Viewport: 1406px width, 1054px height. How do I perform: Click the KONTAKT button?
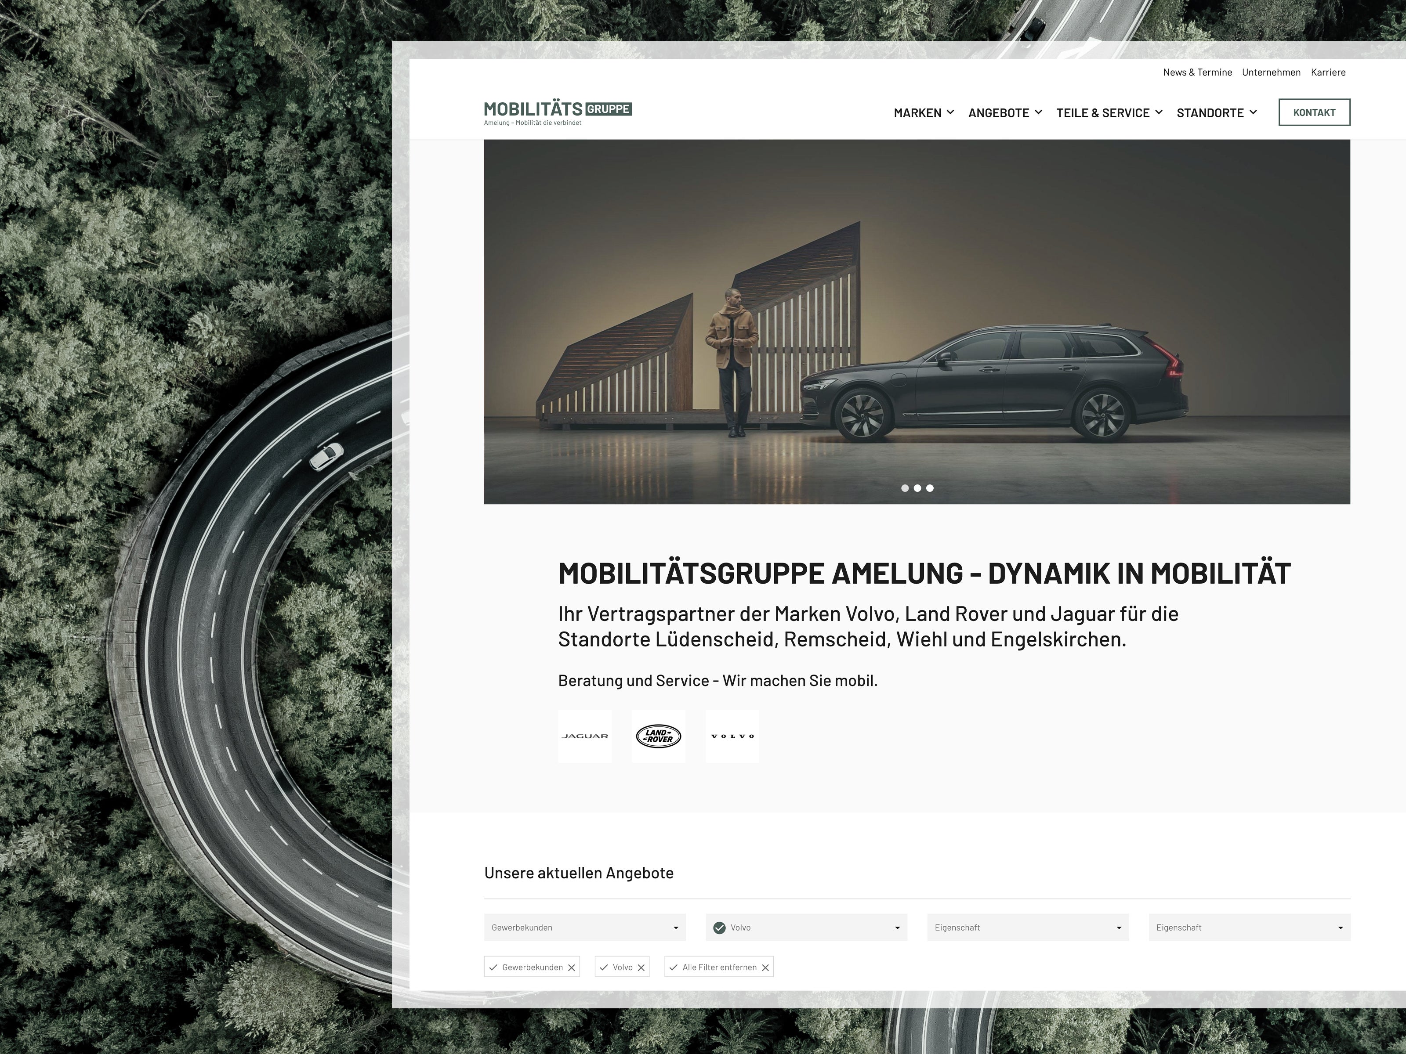[x=1315, y=112]
